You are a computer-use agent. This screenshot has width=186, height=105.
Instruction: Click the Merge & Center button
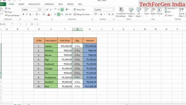(82, 14)
